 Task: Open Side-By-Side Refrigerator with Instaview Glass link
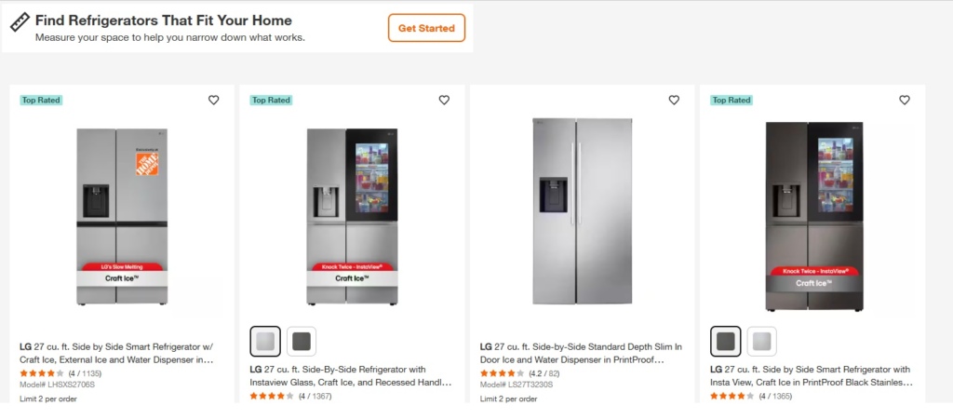(351, 375)
